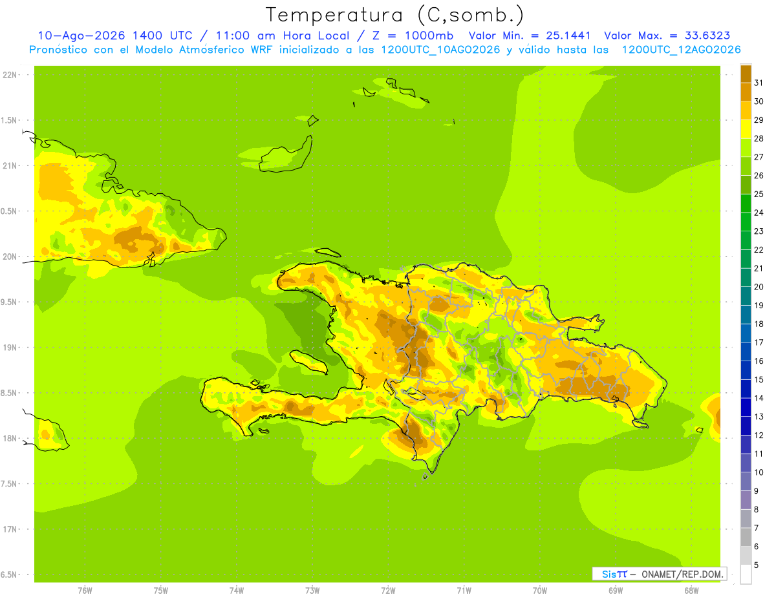Click the color scale label 25

(x=759, y=194)
